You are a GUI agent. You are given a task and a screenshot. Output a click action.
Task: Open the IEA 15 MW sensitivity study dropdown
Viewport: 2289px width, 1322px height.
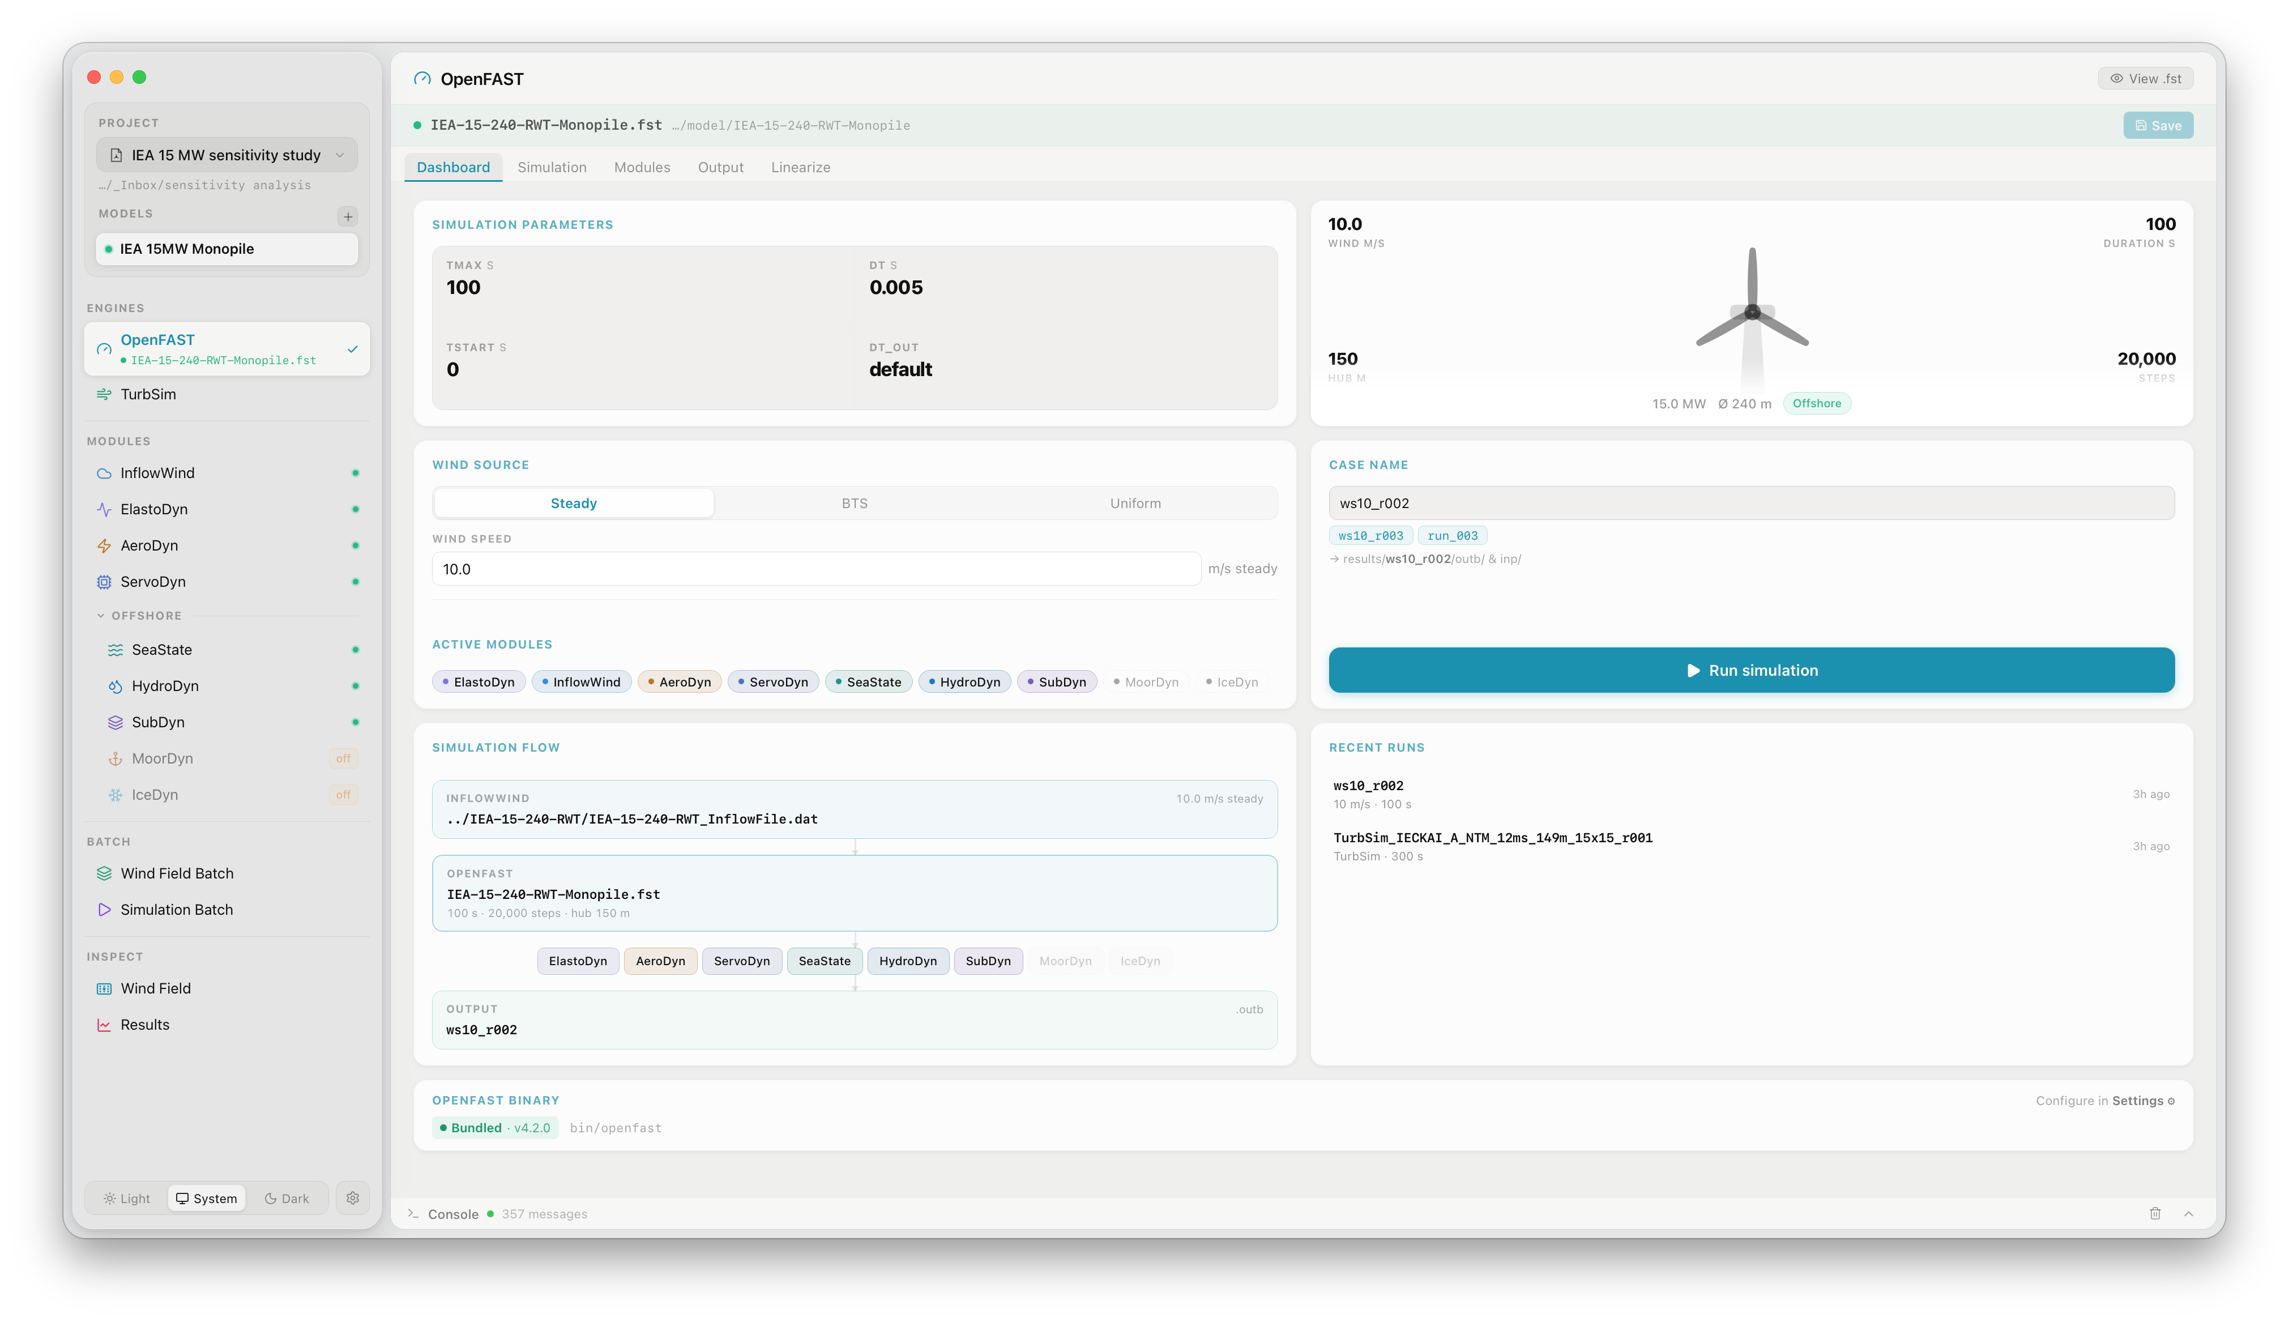227,155
